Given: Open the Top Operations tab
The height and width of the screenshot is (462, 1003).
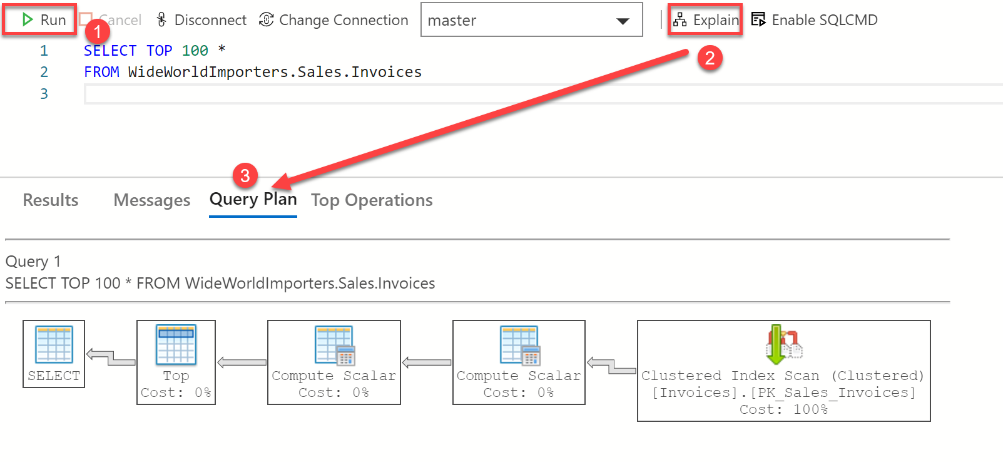Looking at the screenshot, I should click(372, 200).
